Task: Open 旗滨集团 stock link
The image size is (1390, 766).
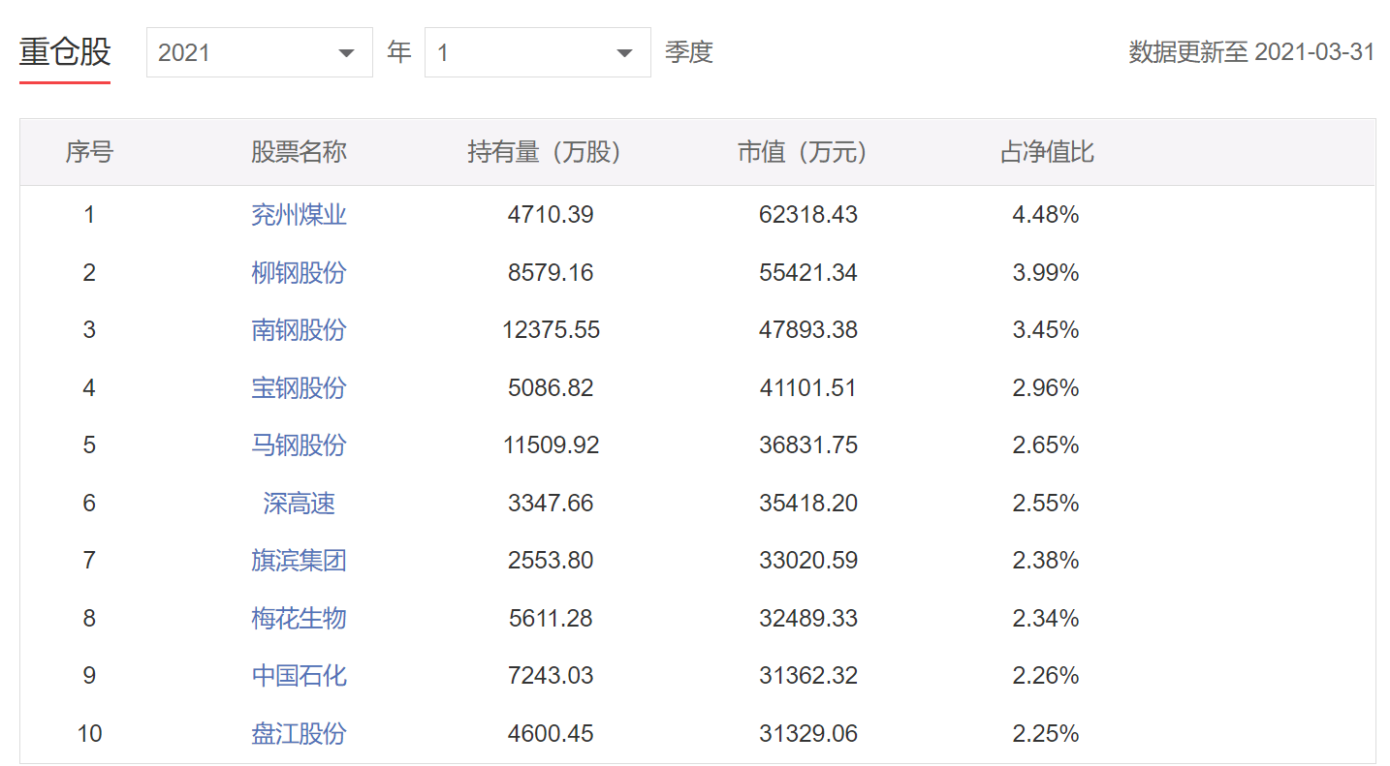Action: (x=299, y=561)
